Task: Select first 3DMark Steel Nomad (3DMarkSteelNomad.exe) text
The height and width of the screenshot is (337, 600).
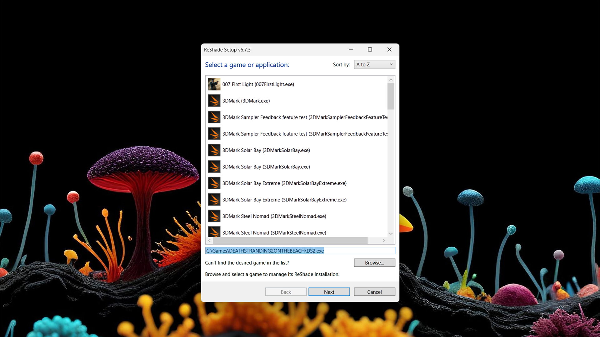Action: click(274, 216)
